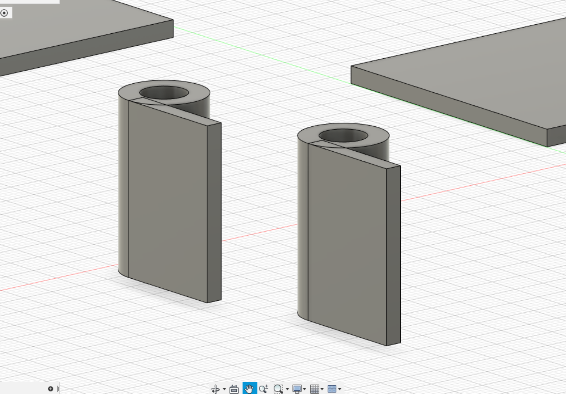Choose the Zoom plus-minus magnifier tool
Image resolution: width=566 pixels, height=394 pixels.
tap(264, 388)
